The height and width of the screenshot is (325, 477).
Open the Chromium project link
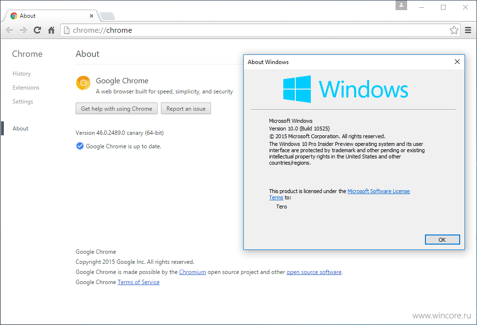coord(193,272)
